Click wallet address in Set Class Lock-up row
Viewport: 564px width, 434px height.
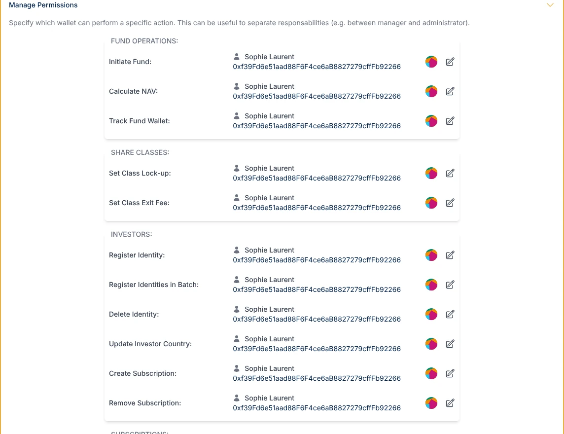317,178
